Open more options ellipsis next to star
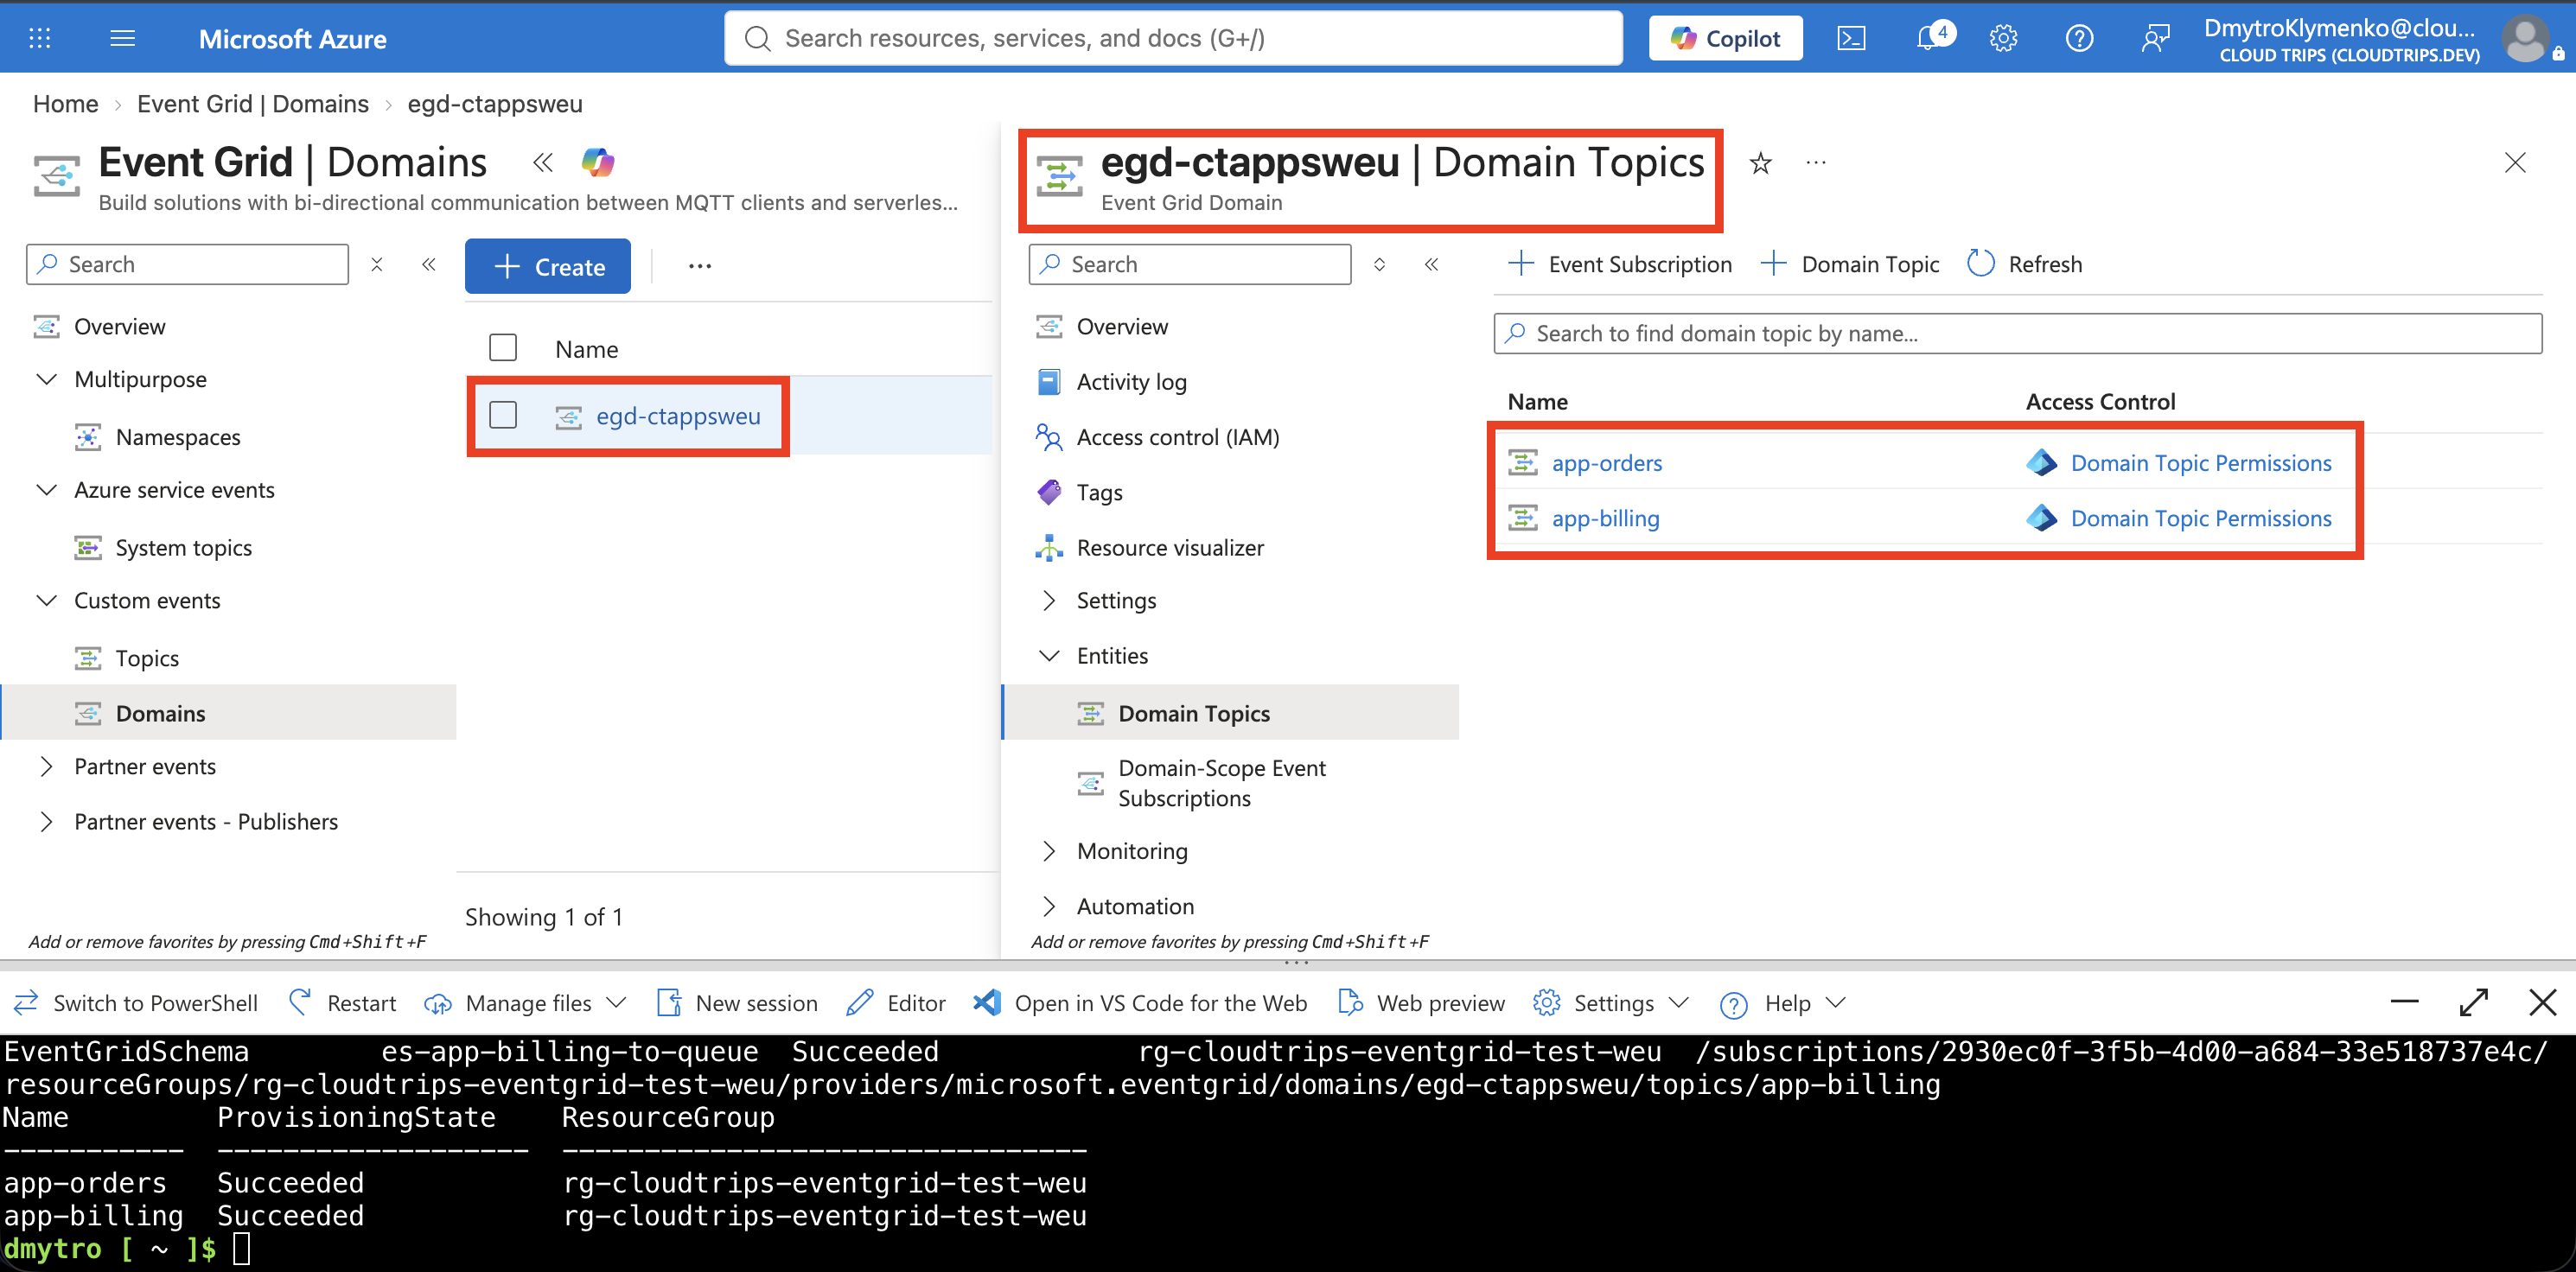The image size is (2576, 1272). coord(1816,163)
